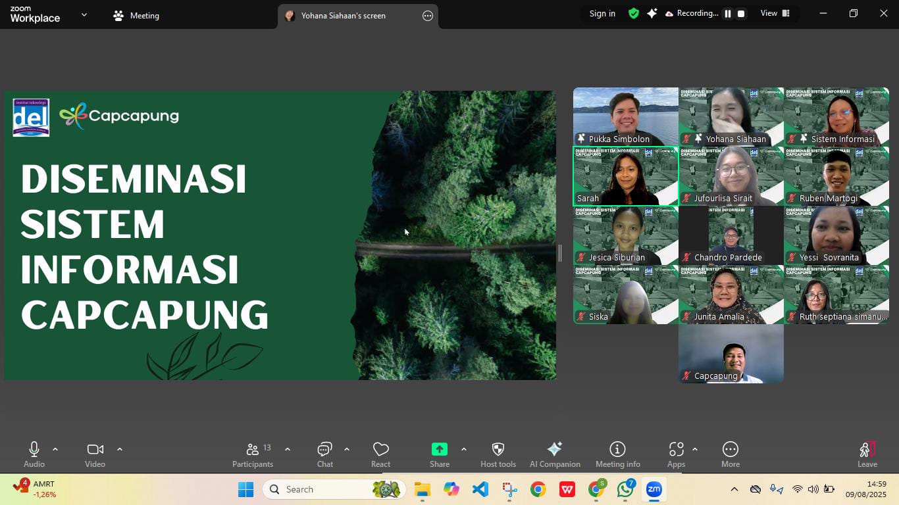Image resolution: width=899 pixels, height=505 pixels.
Task: Open more options on shared screen tab
Action: (428, 16)
